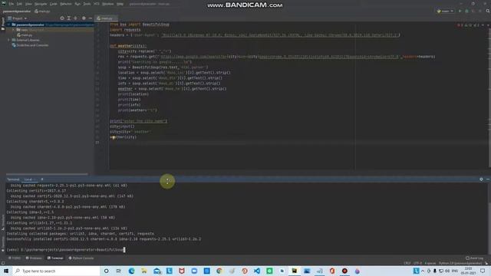Image resolution: width=491 pixels, height=276 pixels.
Task: Click passwordgenerator in the navigation breadcrumb
Action: [x=17, y=11]
